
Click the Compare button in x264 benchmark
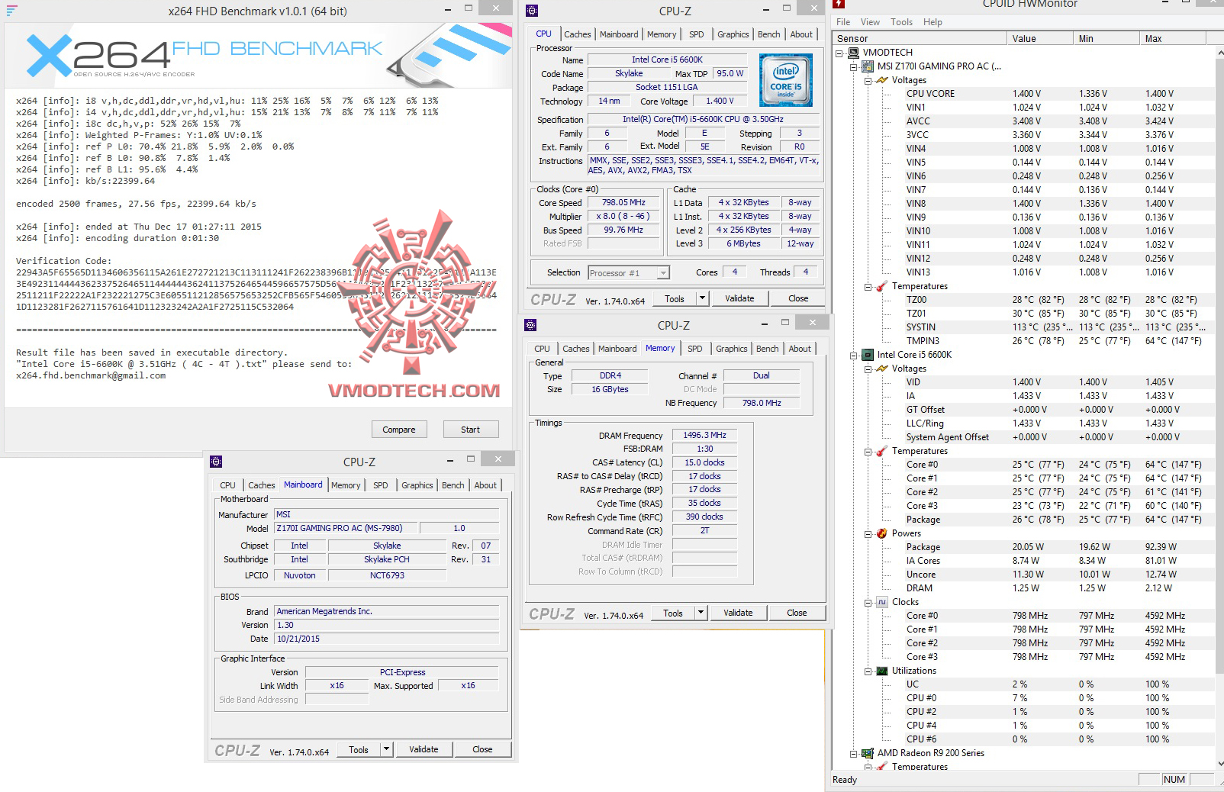[x=399, y=430]
